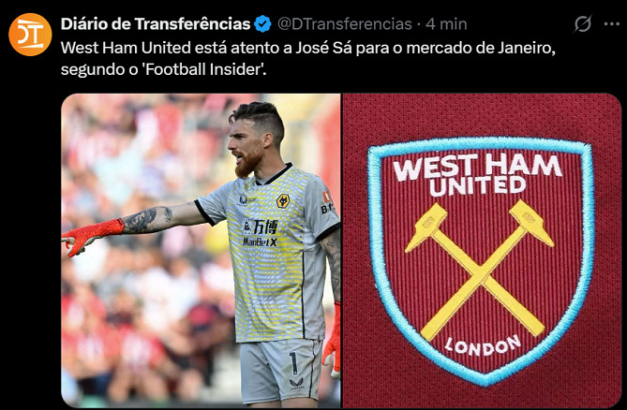Open the orange DT profile avatar

coord(30,35)
